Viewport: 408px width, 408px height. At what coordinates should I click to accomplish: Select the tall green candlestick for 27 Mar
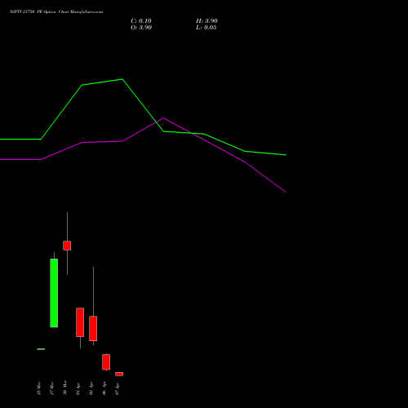(x=54, y=293)
